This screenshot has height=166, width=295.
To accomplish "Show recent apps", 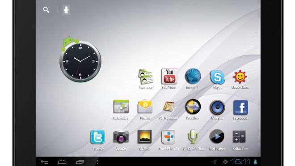I will pyautogui.click(x=80, y=162).
